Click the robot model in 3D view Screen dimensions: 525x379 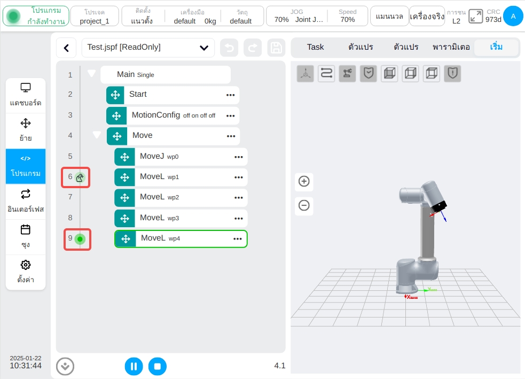421,238
